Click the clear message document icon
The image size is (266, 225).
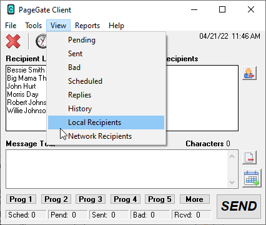coord(249,157)
